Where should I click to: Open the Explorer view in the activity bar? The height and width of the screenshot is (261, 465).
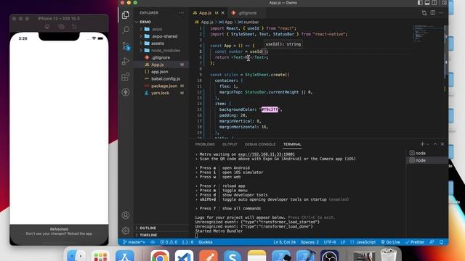[x=126, y=14]
